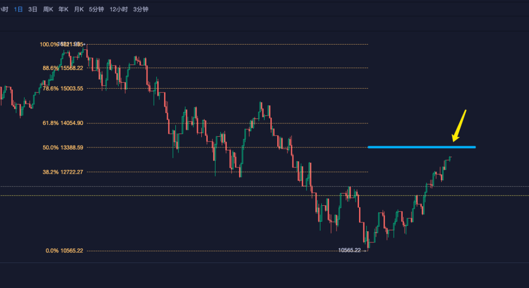This screenshot has width=529, height=288.
Task: Select the blue horizontal line drawing
Action: tap(421, 147)
